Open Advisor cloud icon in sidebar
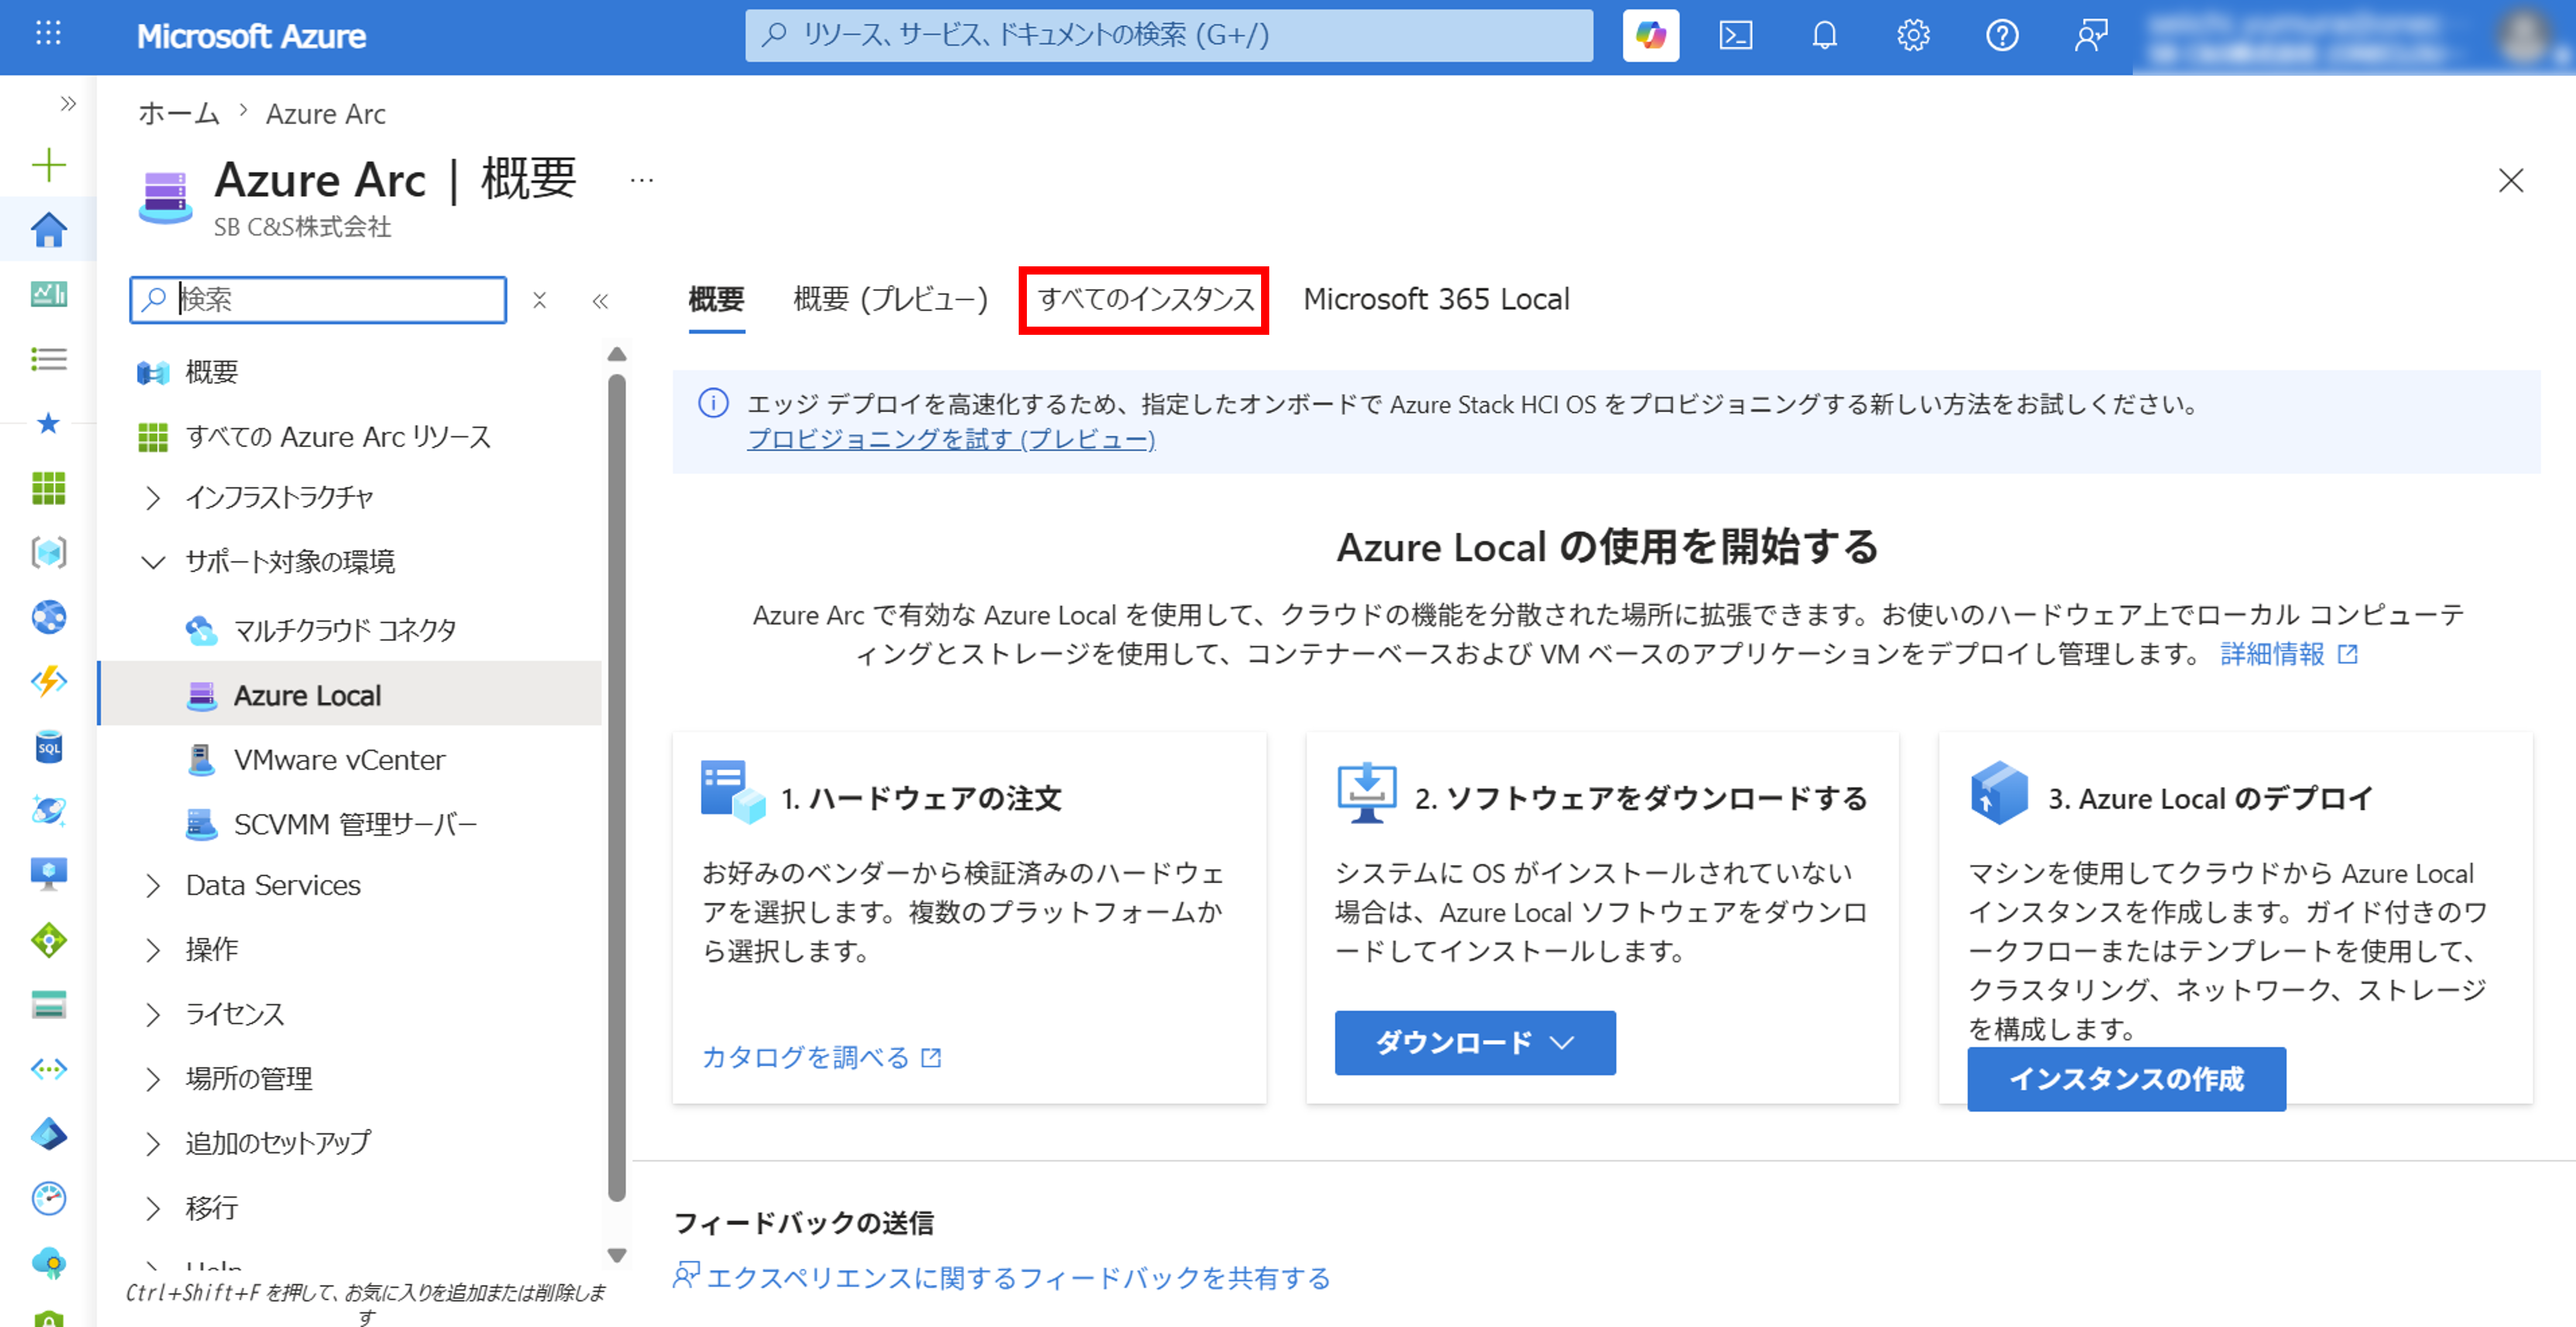Image resolution: width=2576 pixels, height=1327 pixels. [48, 1263]
